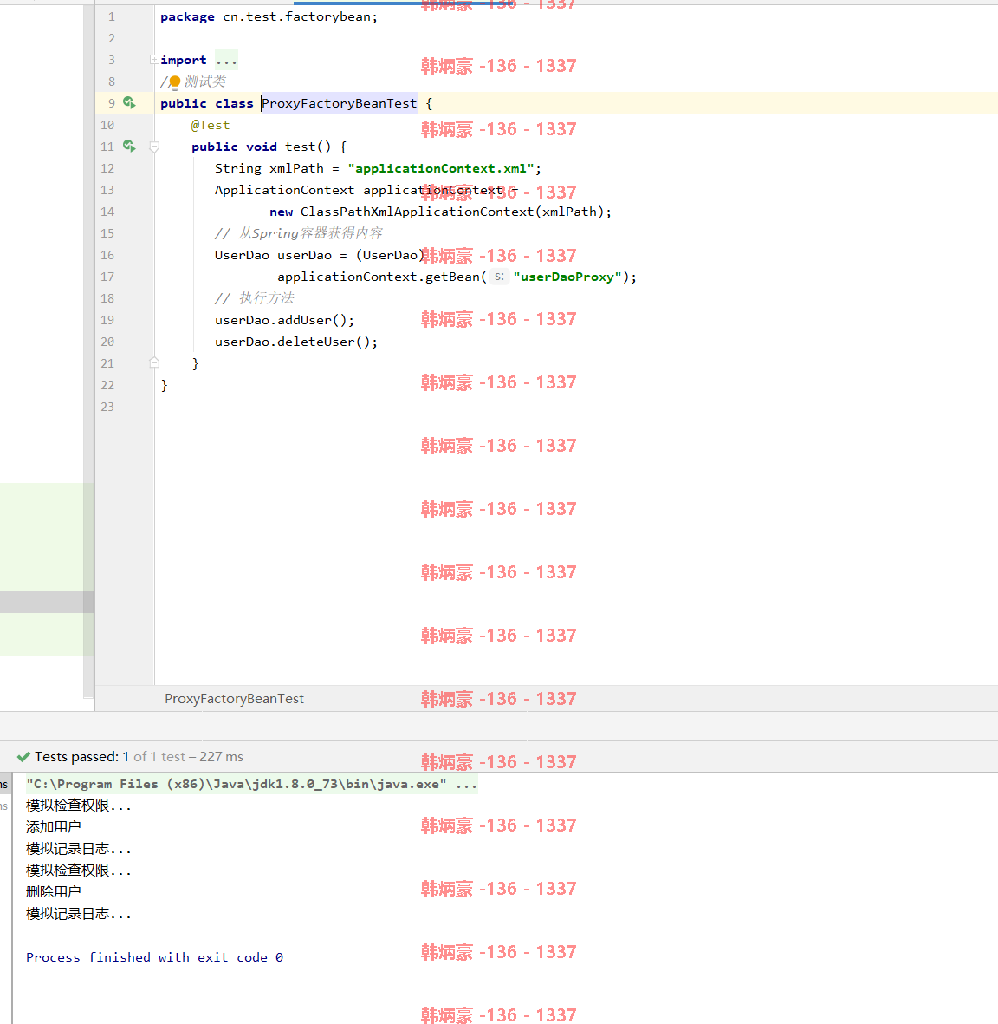Click line number 19 in the gutter

coord(107,320)
